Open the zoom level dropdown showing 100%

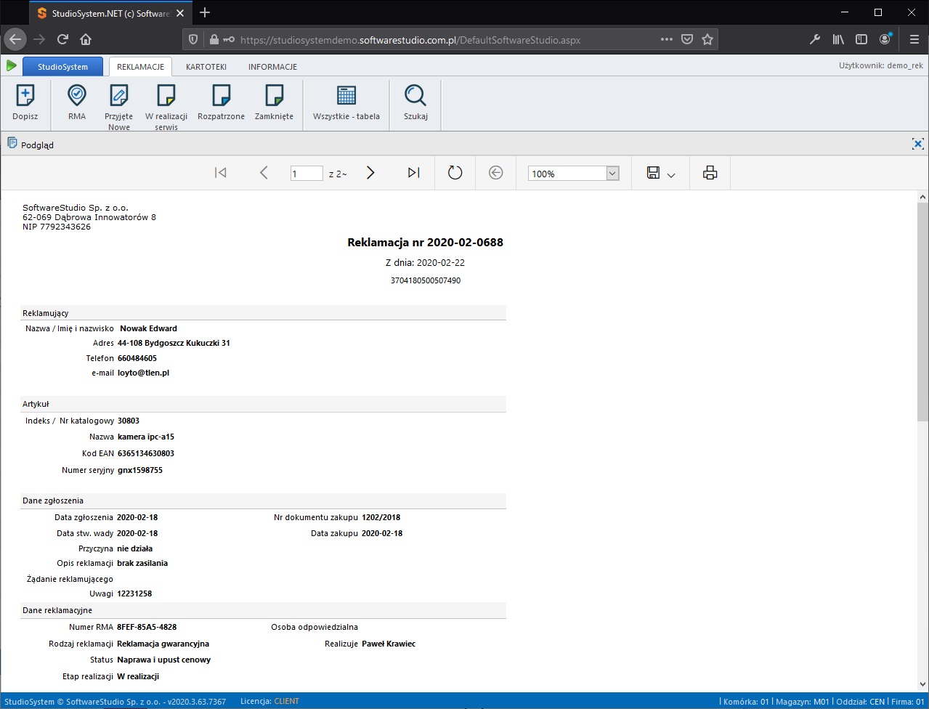tap(612, 173)
